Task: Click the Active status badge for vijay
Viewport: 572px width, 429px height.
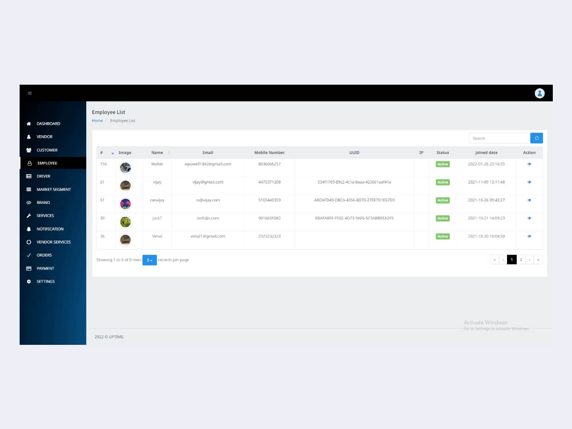Action: 442,182
